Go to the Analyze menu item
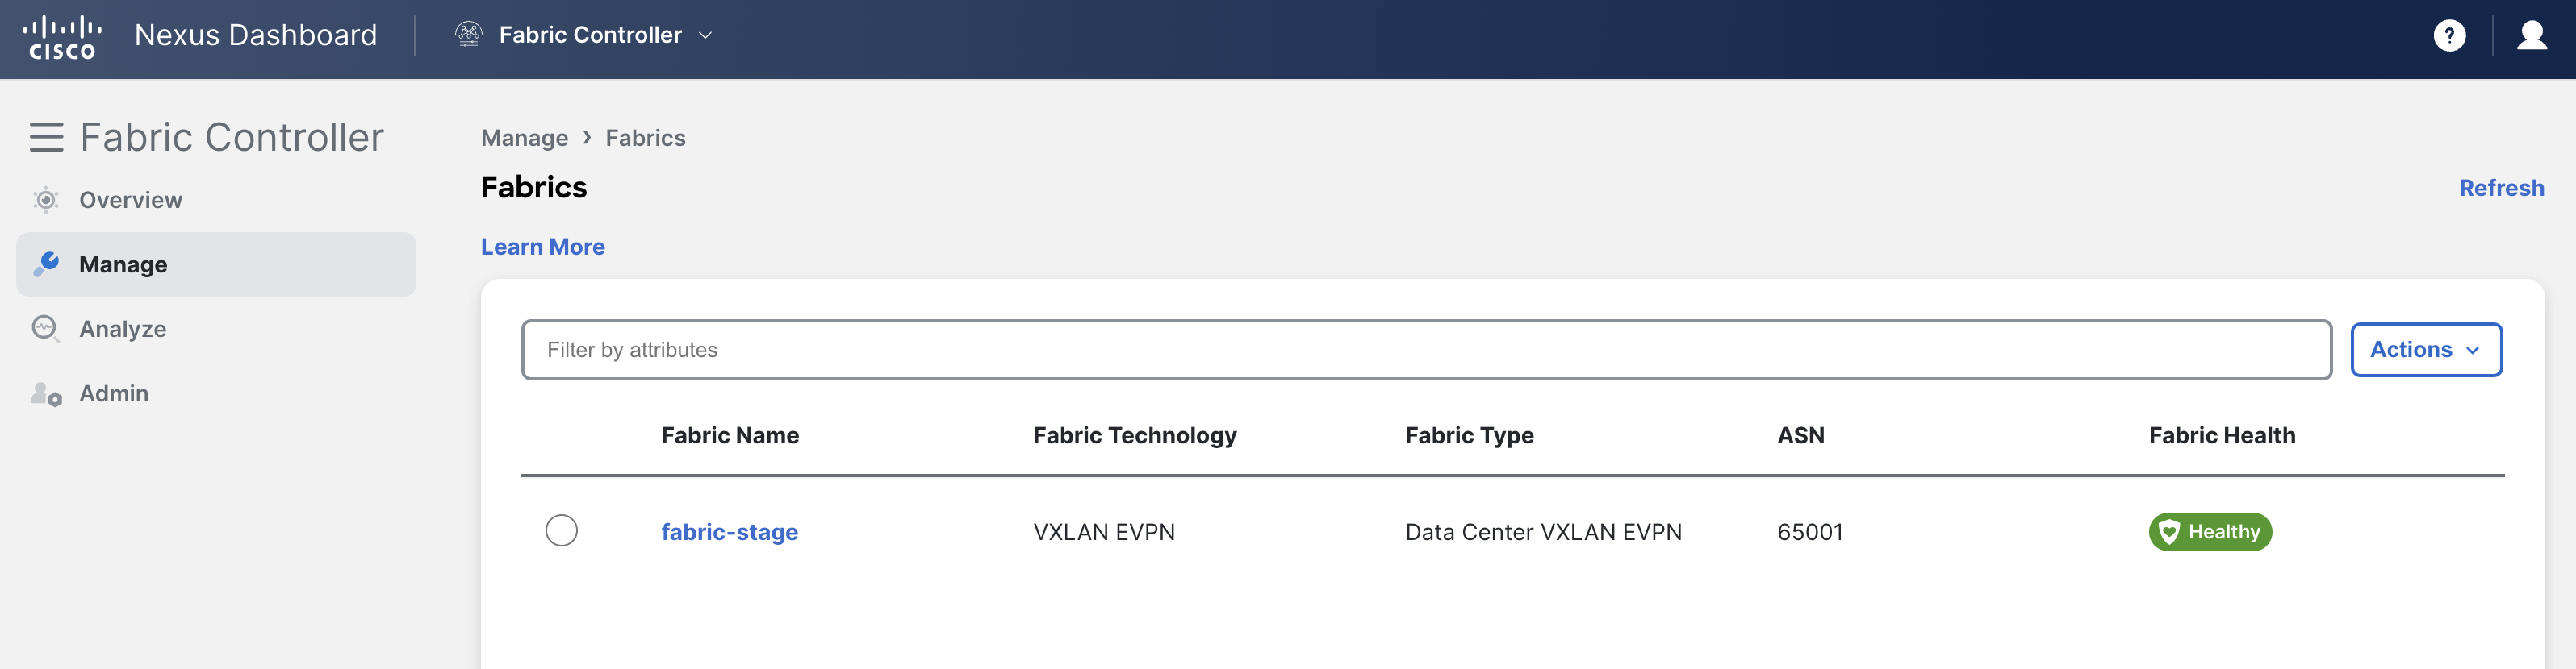This screenshot has height=669, width=2576. (x=123, y=329)
